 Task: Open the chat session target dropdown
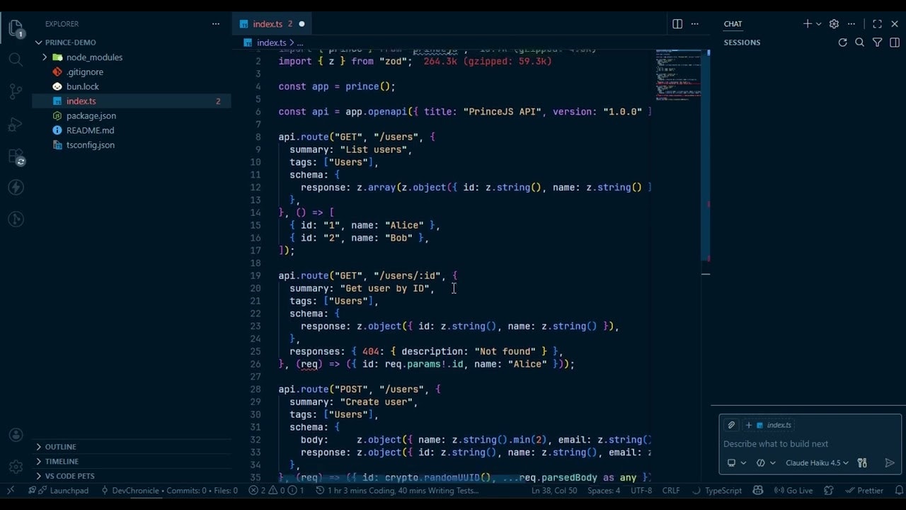736,463
